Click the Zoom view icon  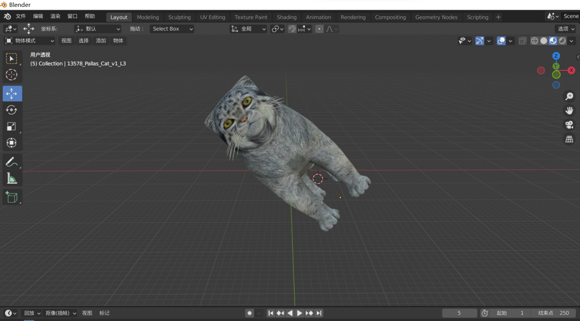pyautogui.click(x=569, y=96)
